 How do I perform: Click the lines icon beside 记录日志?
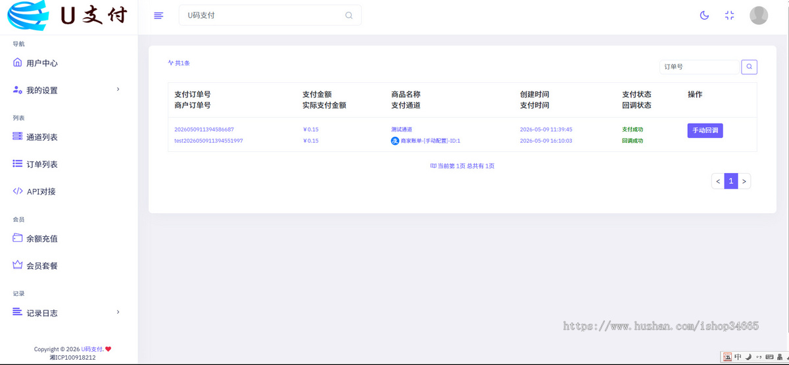(18, 312)
